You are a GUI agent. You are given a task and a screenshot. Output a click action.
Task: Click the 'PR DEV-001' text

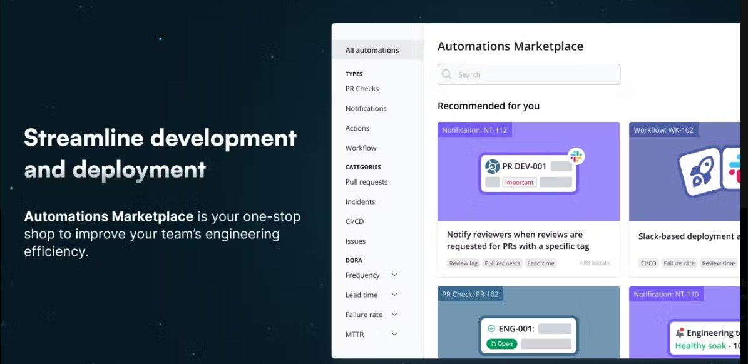[525, 167]
